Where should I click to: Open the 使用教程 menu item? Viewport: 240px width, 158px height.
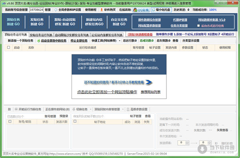tap(91, 10)
